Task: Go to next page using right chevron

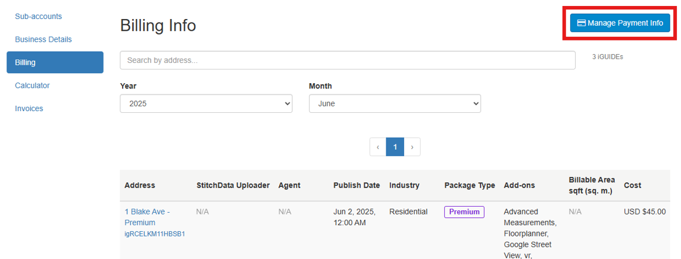Action: (x=412, y=147)
